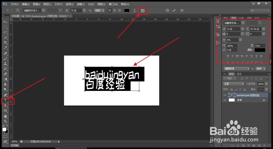Open text color swatch in options bar
The image size is (273, 149).
tap(127, 10)
